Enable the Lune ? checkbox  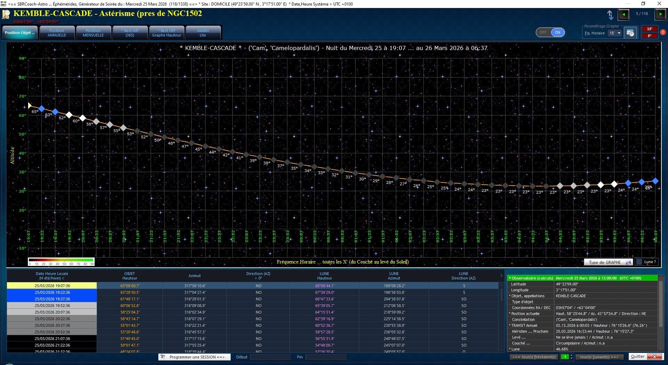[639, 262]
